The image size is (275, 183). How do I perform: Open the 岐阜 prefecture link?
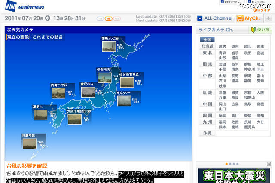tap(223, 86)
